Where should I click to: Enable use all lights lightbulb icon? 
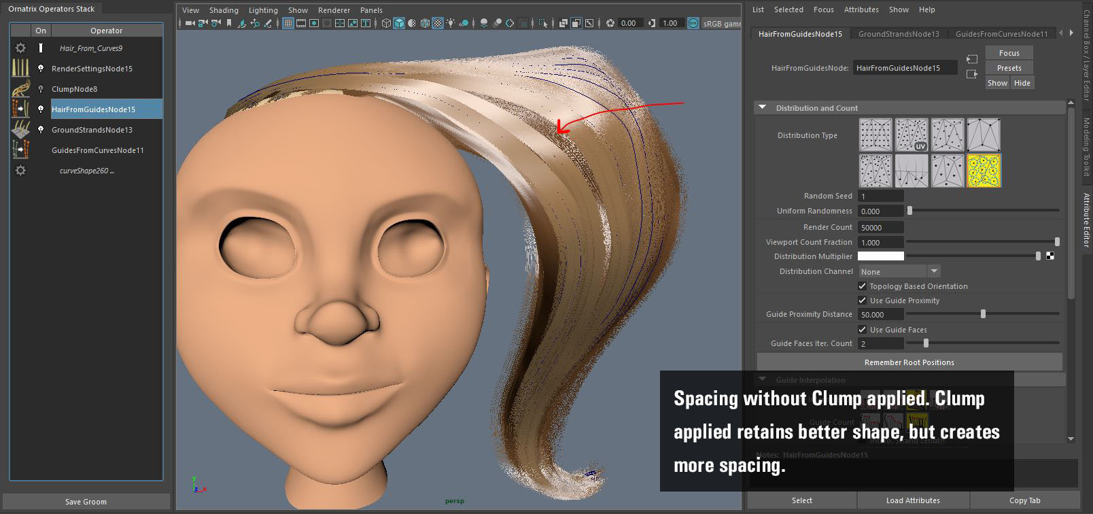coord(451,23)
